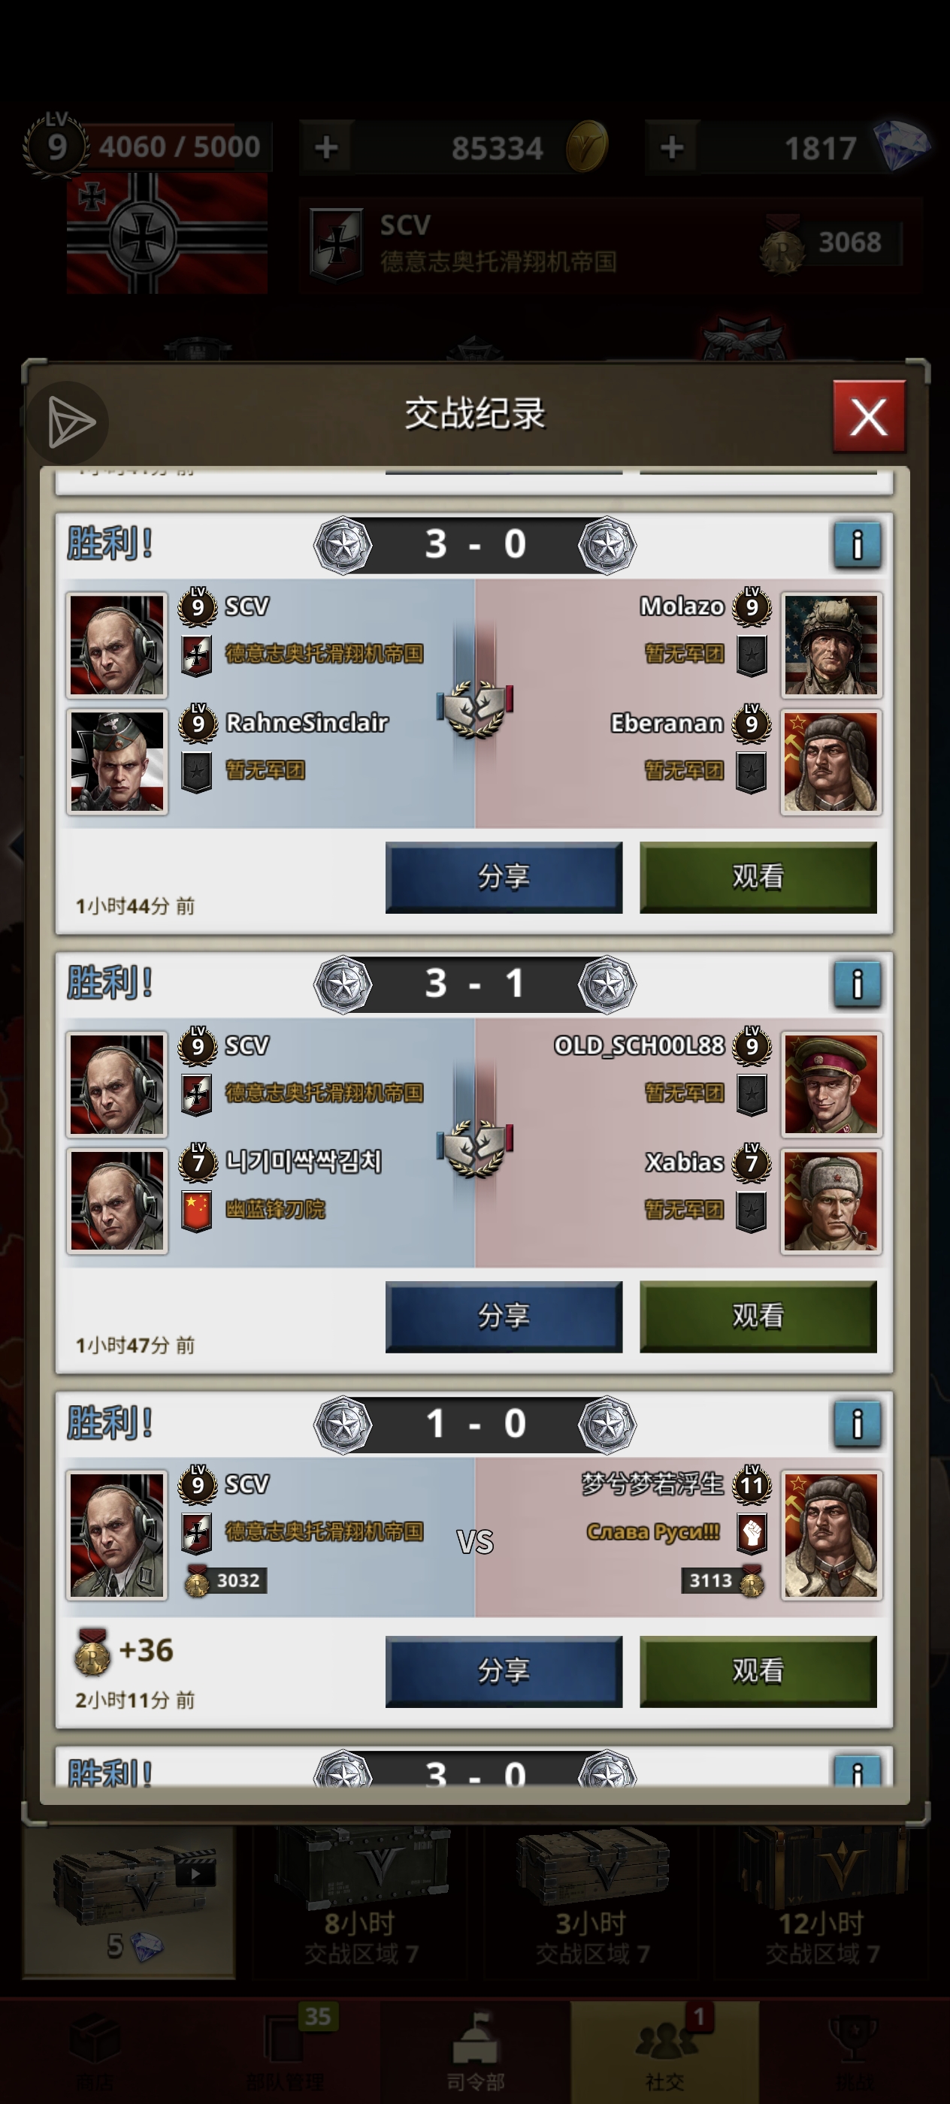Tap 梦兮梦若浮生's raised-fist legion badge

pyautogui.click(x=752, y=1532)
